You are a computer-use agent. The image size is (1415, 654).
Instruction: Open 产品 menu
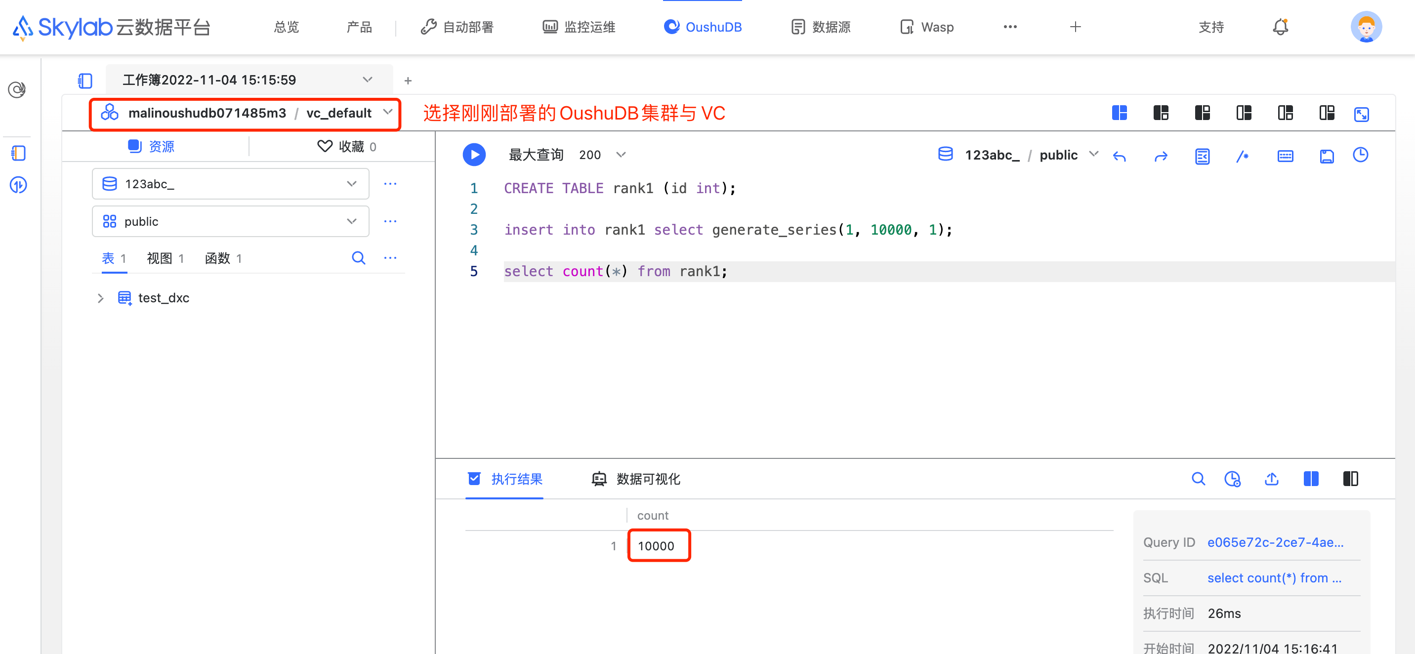[359, 27]
